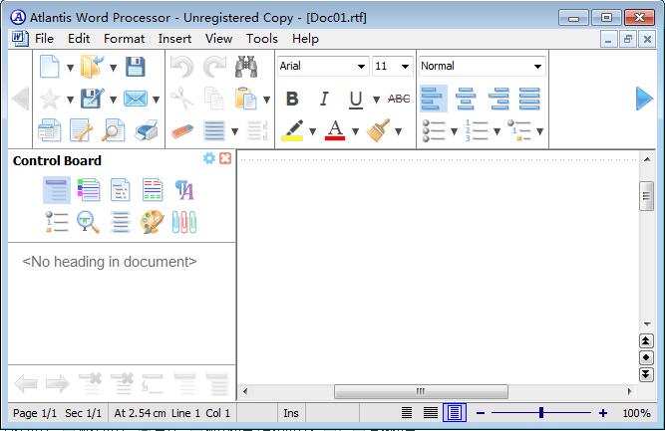Open the font size 11 dropdown
The height and width of the screenshot is (431, 665).
pyautogui.click(x=405, y=67)
